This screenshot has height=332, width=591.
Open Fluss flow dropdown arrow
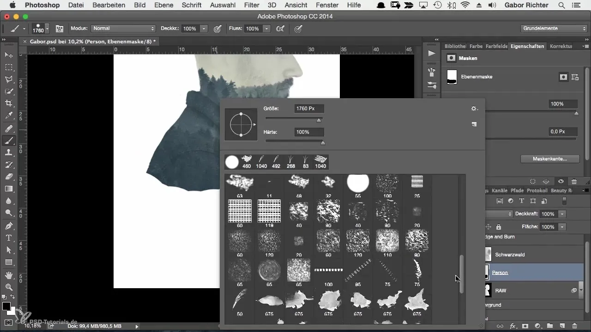pos(266,29)
